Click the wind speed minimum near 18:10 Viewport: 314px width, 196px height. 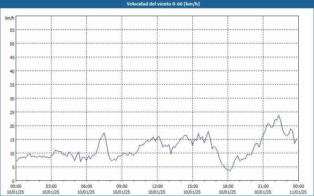[230, 171]
